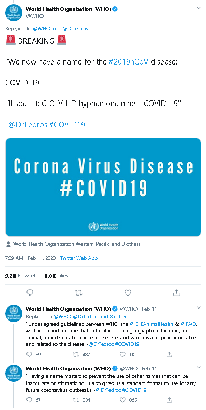Share the reply mentioning @OIEAnimalHealth
Screen dimensions: 206x410
(170, 354)
